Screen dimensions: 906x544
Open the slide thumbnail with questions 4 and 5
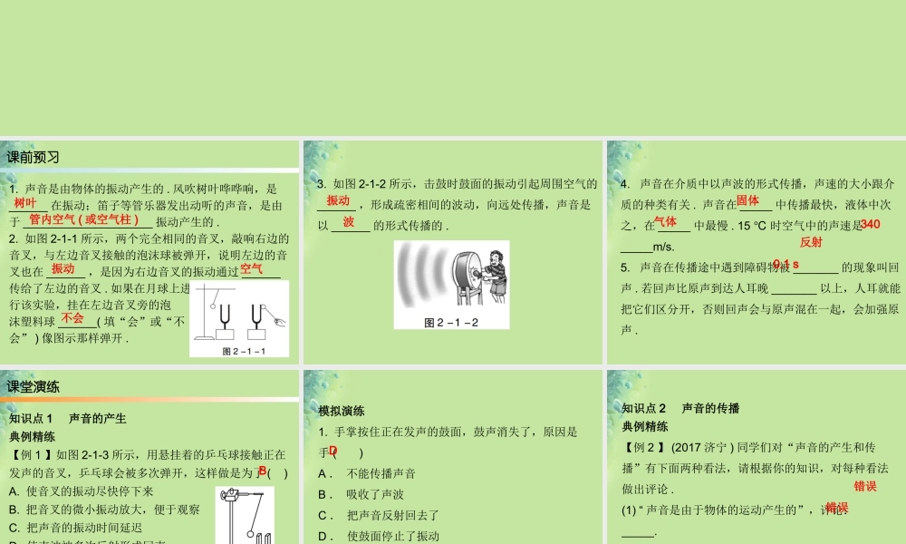pos(757,252)
